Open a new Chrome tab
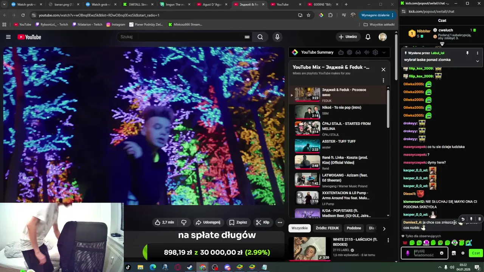This screenshot has height=272, width=484. 346,5
